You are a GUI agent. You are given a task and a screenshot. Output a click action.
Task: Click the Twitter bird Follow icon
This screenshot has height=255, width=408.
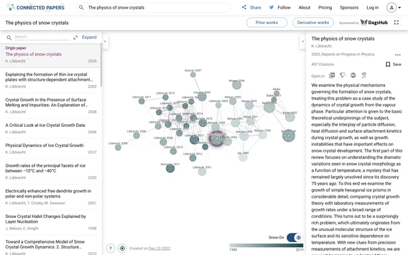coord(271,7)
